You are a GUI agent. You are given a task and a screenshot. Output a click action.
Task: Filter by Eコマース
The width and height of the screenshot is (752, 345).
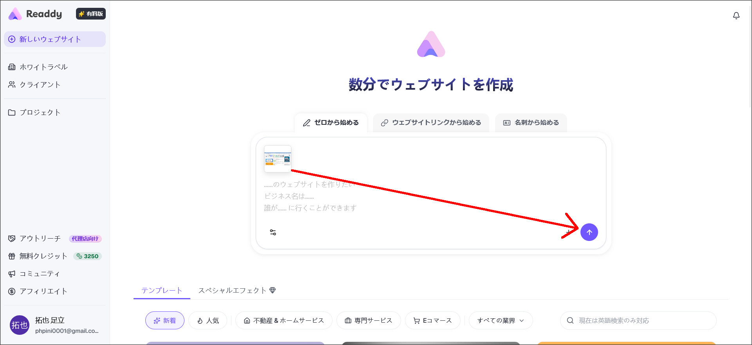click(433, 320)
